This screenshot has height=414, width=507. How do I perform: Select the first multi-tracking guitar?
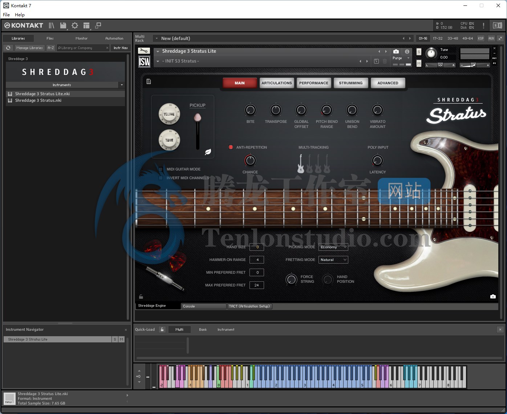coord(301,164)
